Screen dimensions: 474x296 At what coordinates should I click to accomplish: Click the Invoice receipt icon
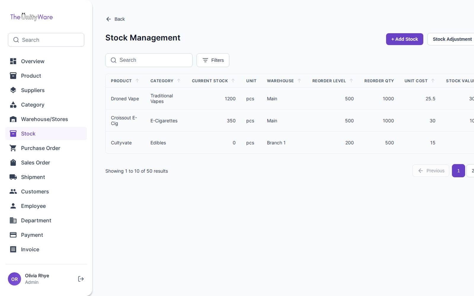13,250
